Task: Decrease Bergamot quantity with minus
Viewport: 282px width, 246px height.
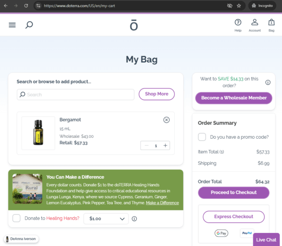Action: 147,146
